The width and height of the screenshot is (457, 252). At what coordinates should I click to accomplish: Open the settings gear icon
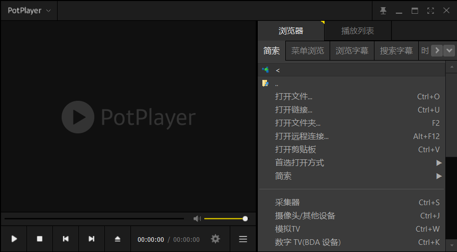216,239
